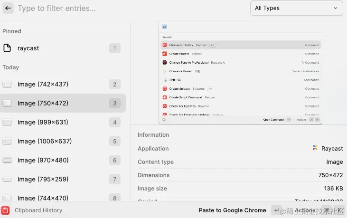Click the red Clipboard History icon in footer
Image resolution: width=347 pixels, height=218 pixels.
(6, 210)
